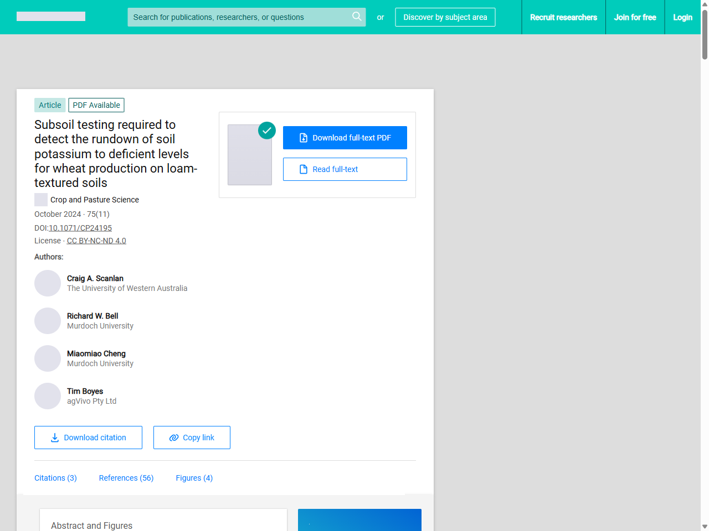709x531 pixels.
Task: Click the site logo in the top bar
Action: point(50,16)
